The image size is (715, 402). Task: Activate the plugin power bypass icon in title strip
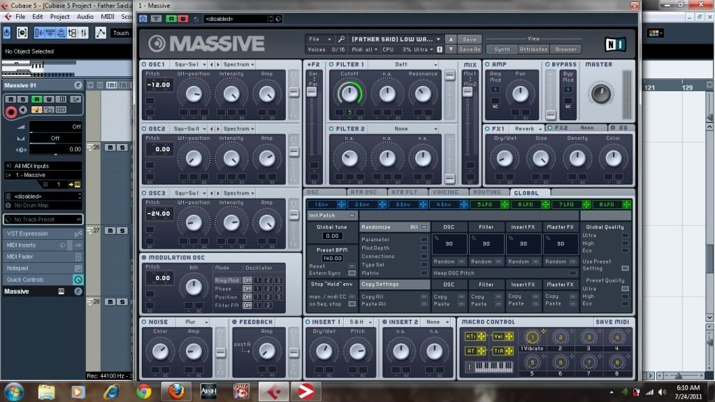point(143,19)
